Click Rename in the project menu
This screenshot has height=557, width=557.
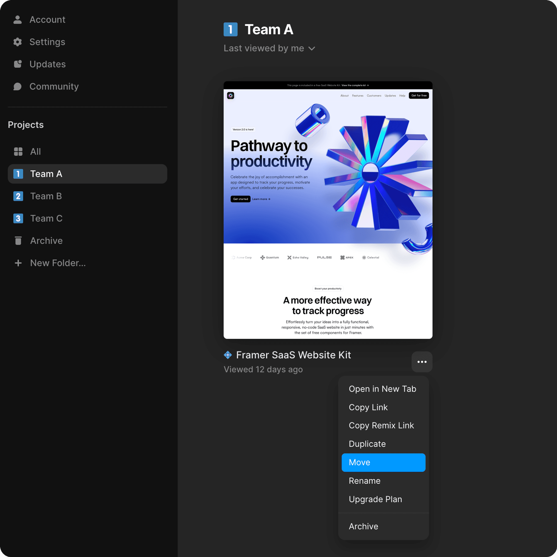(x=364, y=481)
